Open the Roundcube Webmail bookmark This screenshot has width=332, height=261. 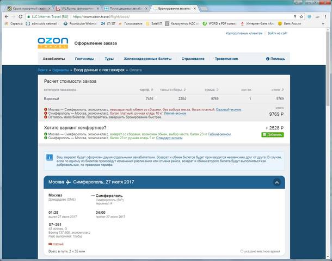click(x=80, y=23)
